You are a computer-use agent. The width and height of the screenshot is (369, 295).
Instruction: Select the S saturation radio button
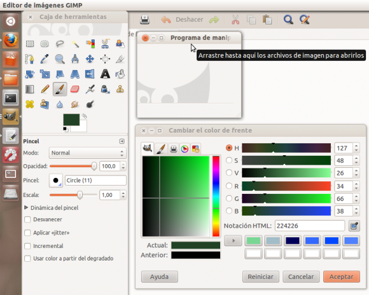tap(229, 160)
